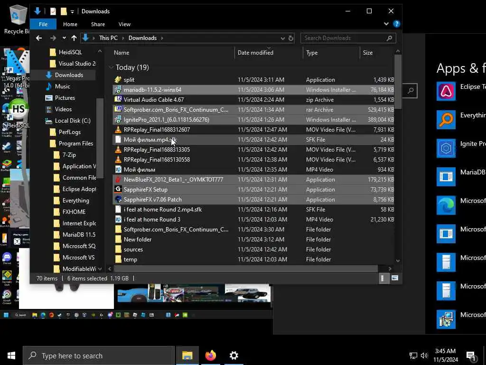
Task: Click the i feel at home Round 3 video icon
Action: (x=118, y=220)
